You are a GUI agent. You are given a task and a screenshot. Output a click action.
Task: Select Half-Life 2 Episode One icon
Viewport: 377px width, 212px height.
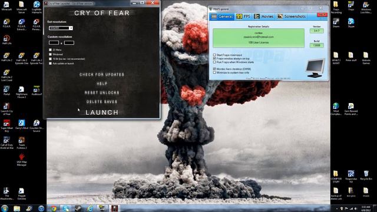21,58
